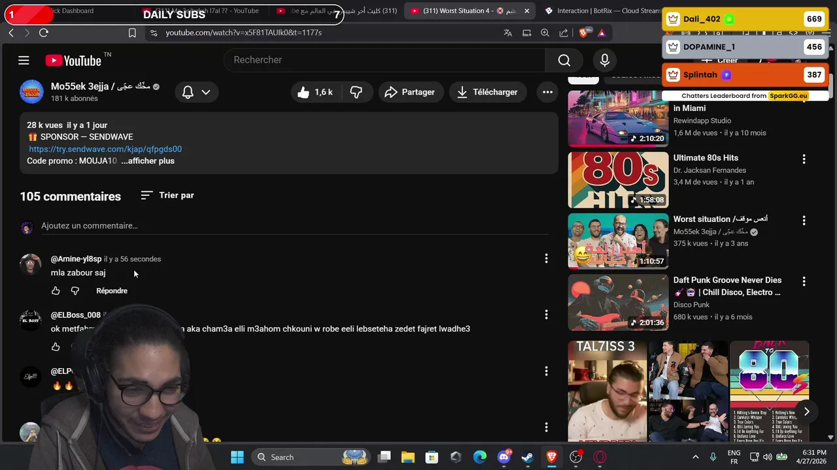Viewport: 837px width, 470px height.
Task: Open Discord from the taskbar
Action: pos(504,457)
